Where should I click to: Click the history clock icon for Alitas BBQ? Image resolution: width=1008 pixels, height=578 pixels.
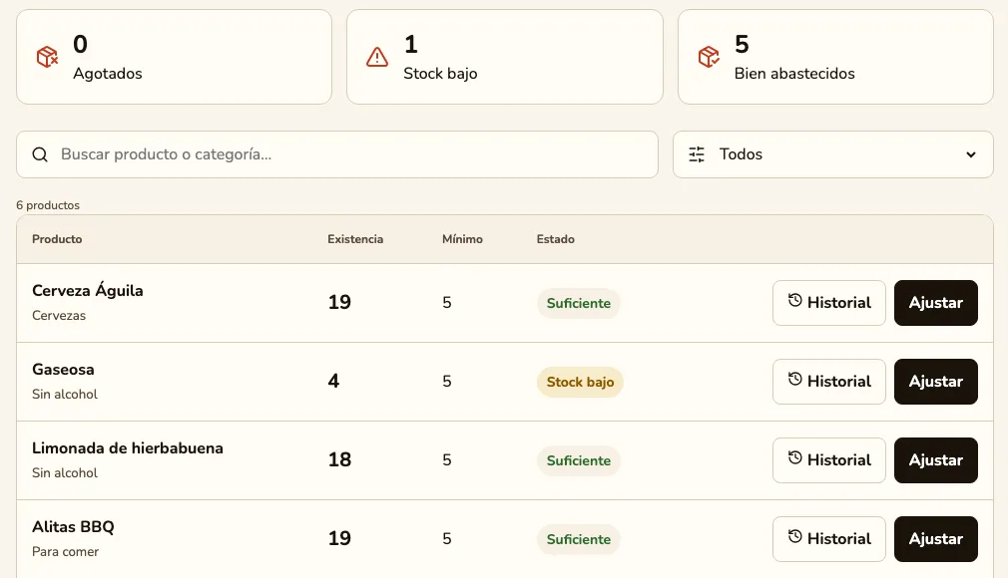(x=795, y=537)
